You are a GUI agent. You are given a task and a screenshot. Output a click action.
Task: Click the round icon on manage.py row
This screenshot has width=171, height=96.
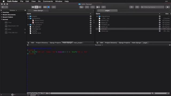[x=91, y=29]
